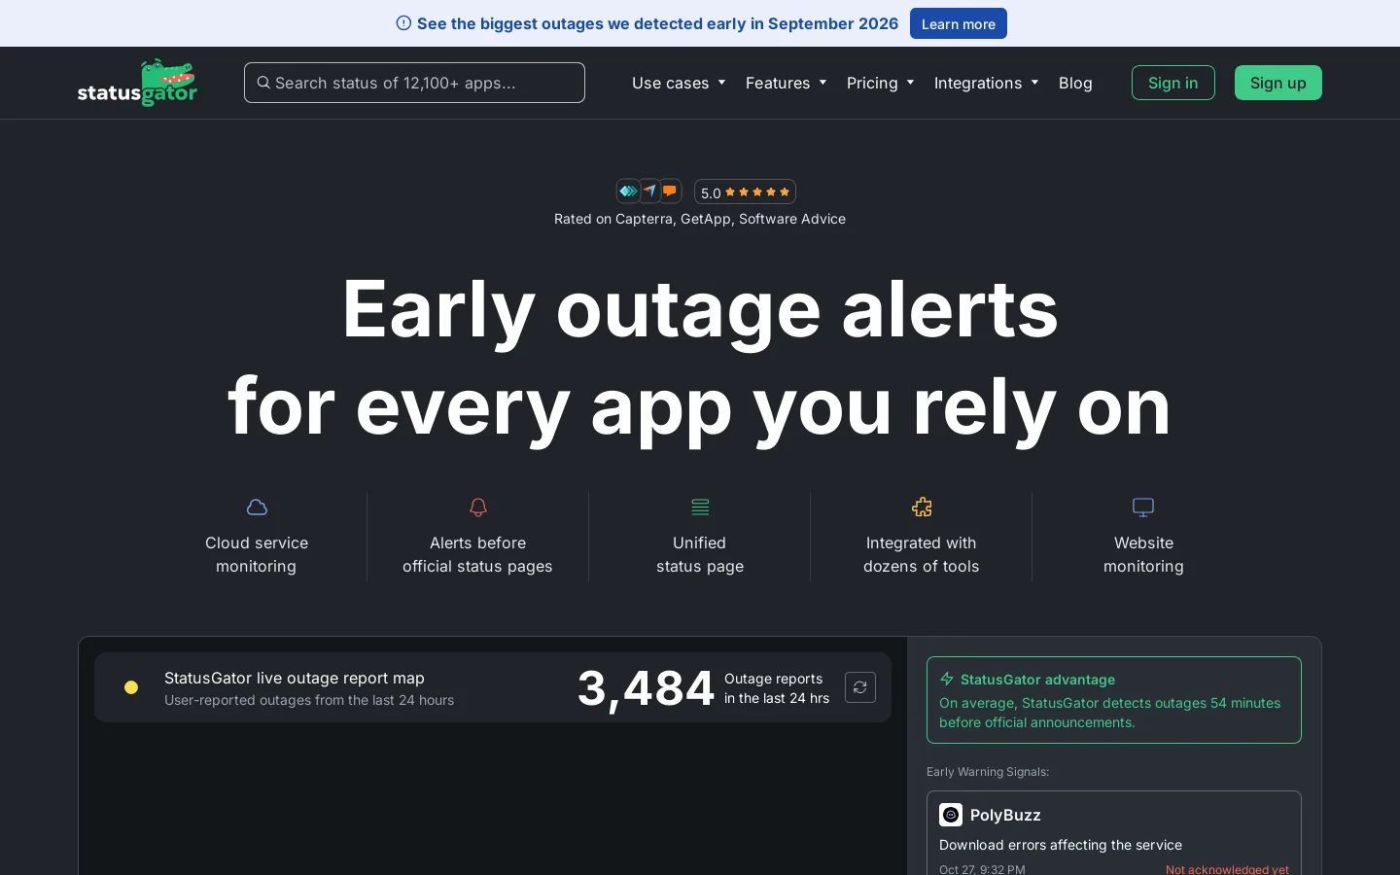
Task: Click the search magnifier icon
Action: pyautogui.click(x=263, y=83)
